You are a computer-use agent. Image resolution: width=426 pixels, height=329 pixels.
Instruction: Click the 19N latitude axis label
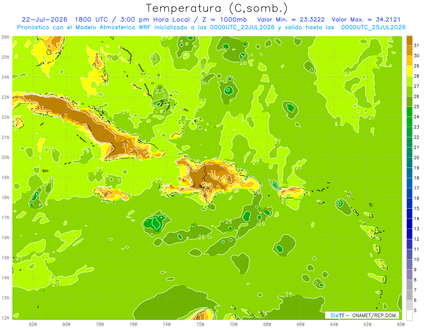[5, 177]
